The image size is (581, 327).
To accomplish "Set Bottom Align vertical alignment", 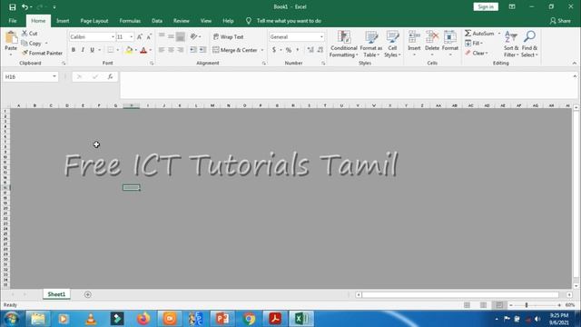I will click(180, 36).
